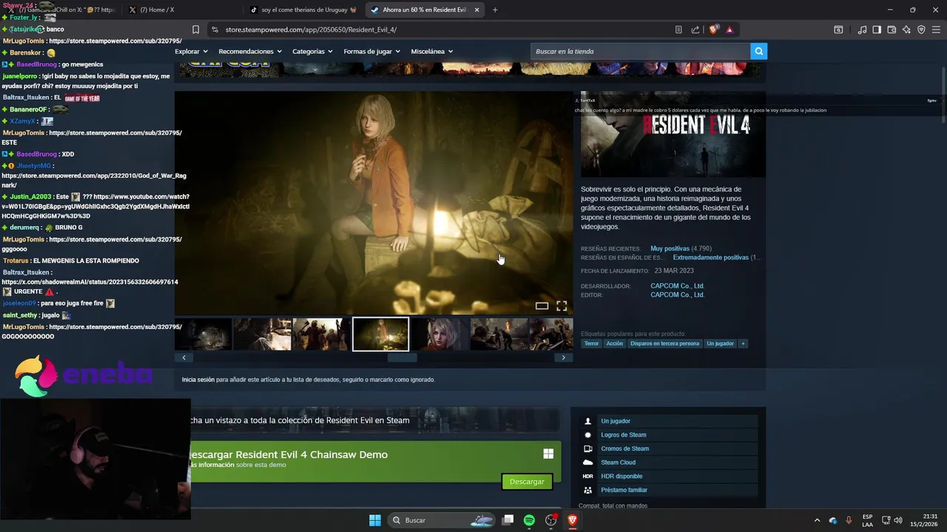Toggle the browser sidebar panel icon
Viewport: 947px width, 532px height.
[x=877, y=30]
